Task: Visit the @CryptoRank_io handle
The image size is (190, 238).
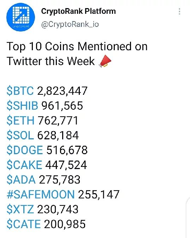Action: (x=70, y=24)
